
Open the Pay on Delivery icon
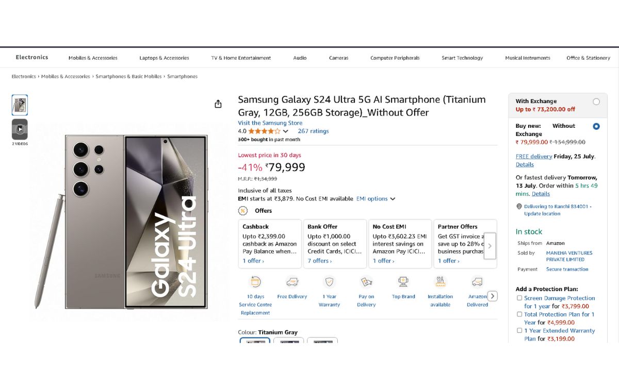366,282
